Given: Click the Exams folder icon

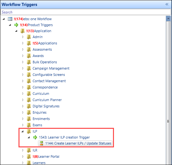Looking at the screenshot, I should (x=29, y=125).
